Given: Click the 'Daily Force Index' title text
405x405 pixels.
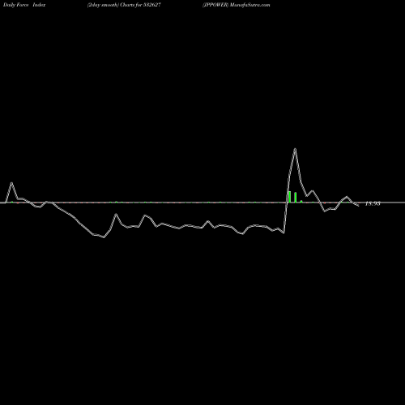Looking at the screenshot, I should [x=24, y=5].
